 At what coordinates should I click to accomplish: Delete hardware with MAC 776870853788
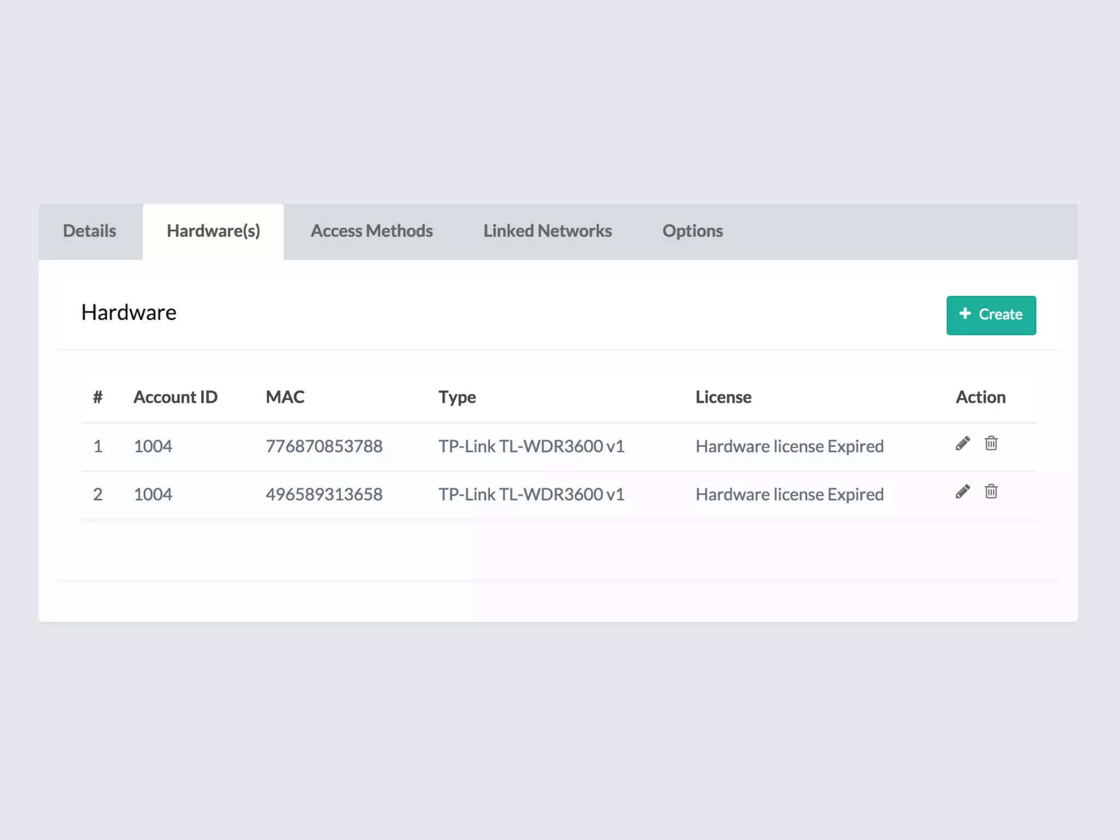click(x=991, y=444)
